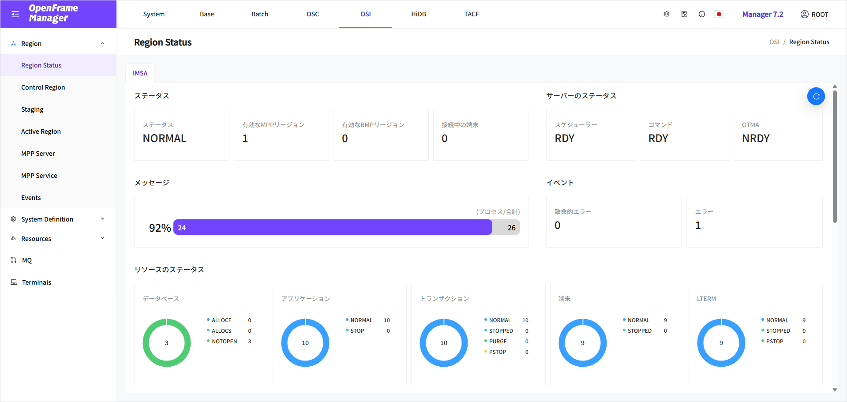This screenshot has height=402, width=847.
Task: Toggle the STOP legend in the application chart
Action: tap(356, 331)
